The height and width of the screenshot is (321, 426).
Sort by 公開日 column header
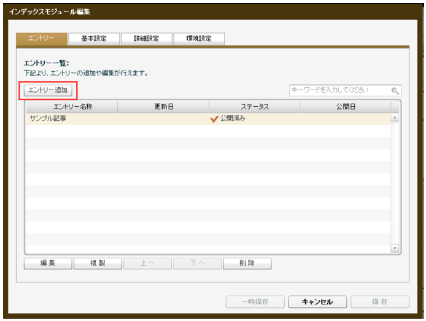tap(346, 107)
